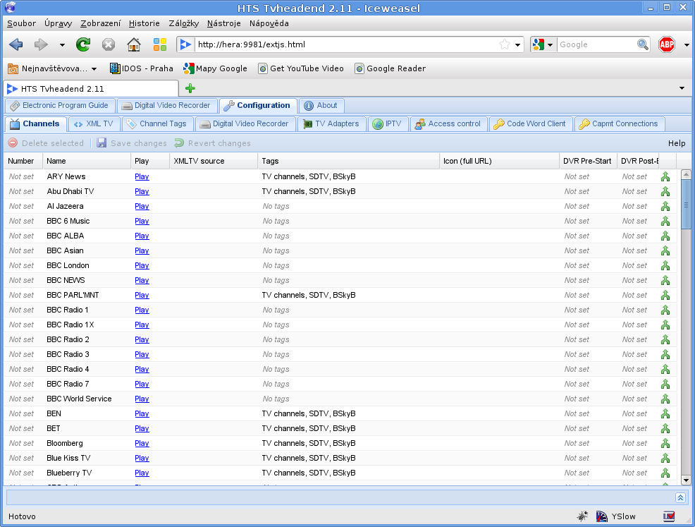Open the URL bar history dropdown arrow
This screenshot has width=695, height=527.
[517, 45]
